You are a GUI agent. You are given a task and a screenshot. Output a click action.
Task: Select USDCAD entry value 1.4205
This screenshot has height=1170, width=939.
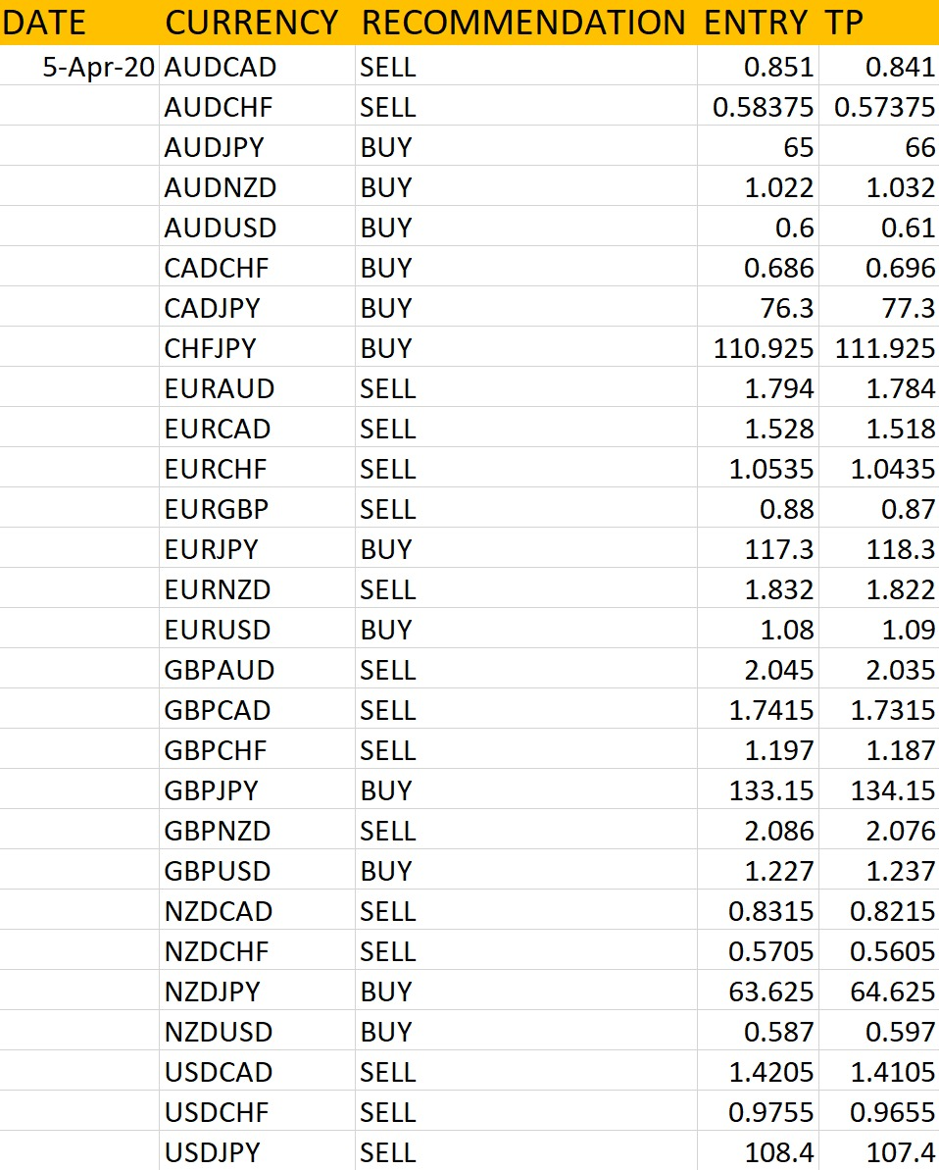(x=758, y=1072)
